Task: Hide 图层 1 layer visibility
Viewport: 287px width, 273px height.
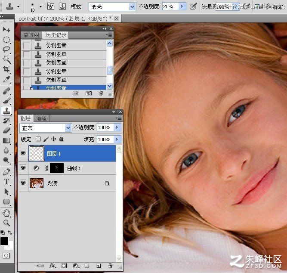Action: (23, 153)
